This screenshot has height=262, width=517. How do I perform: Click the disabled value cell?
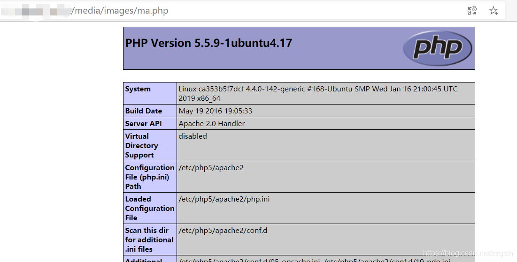click(x=326, y=145)
